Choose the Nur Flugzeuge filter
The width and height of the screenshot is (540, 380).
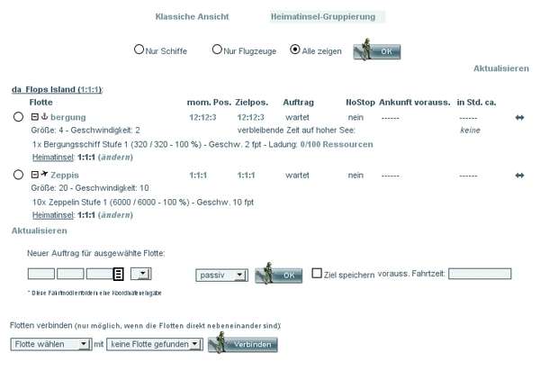point(217,50)
